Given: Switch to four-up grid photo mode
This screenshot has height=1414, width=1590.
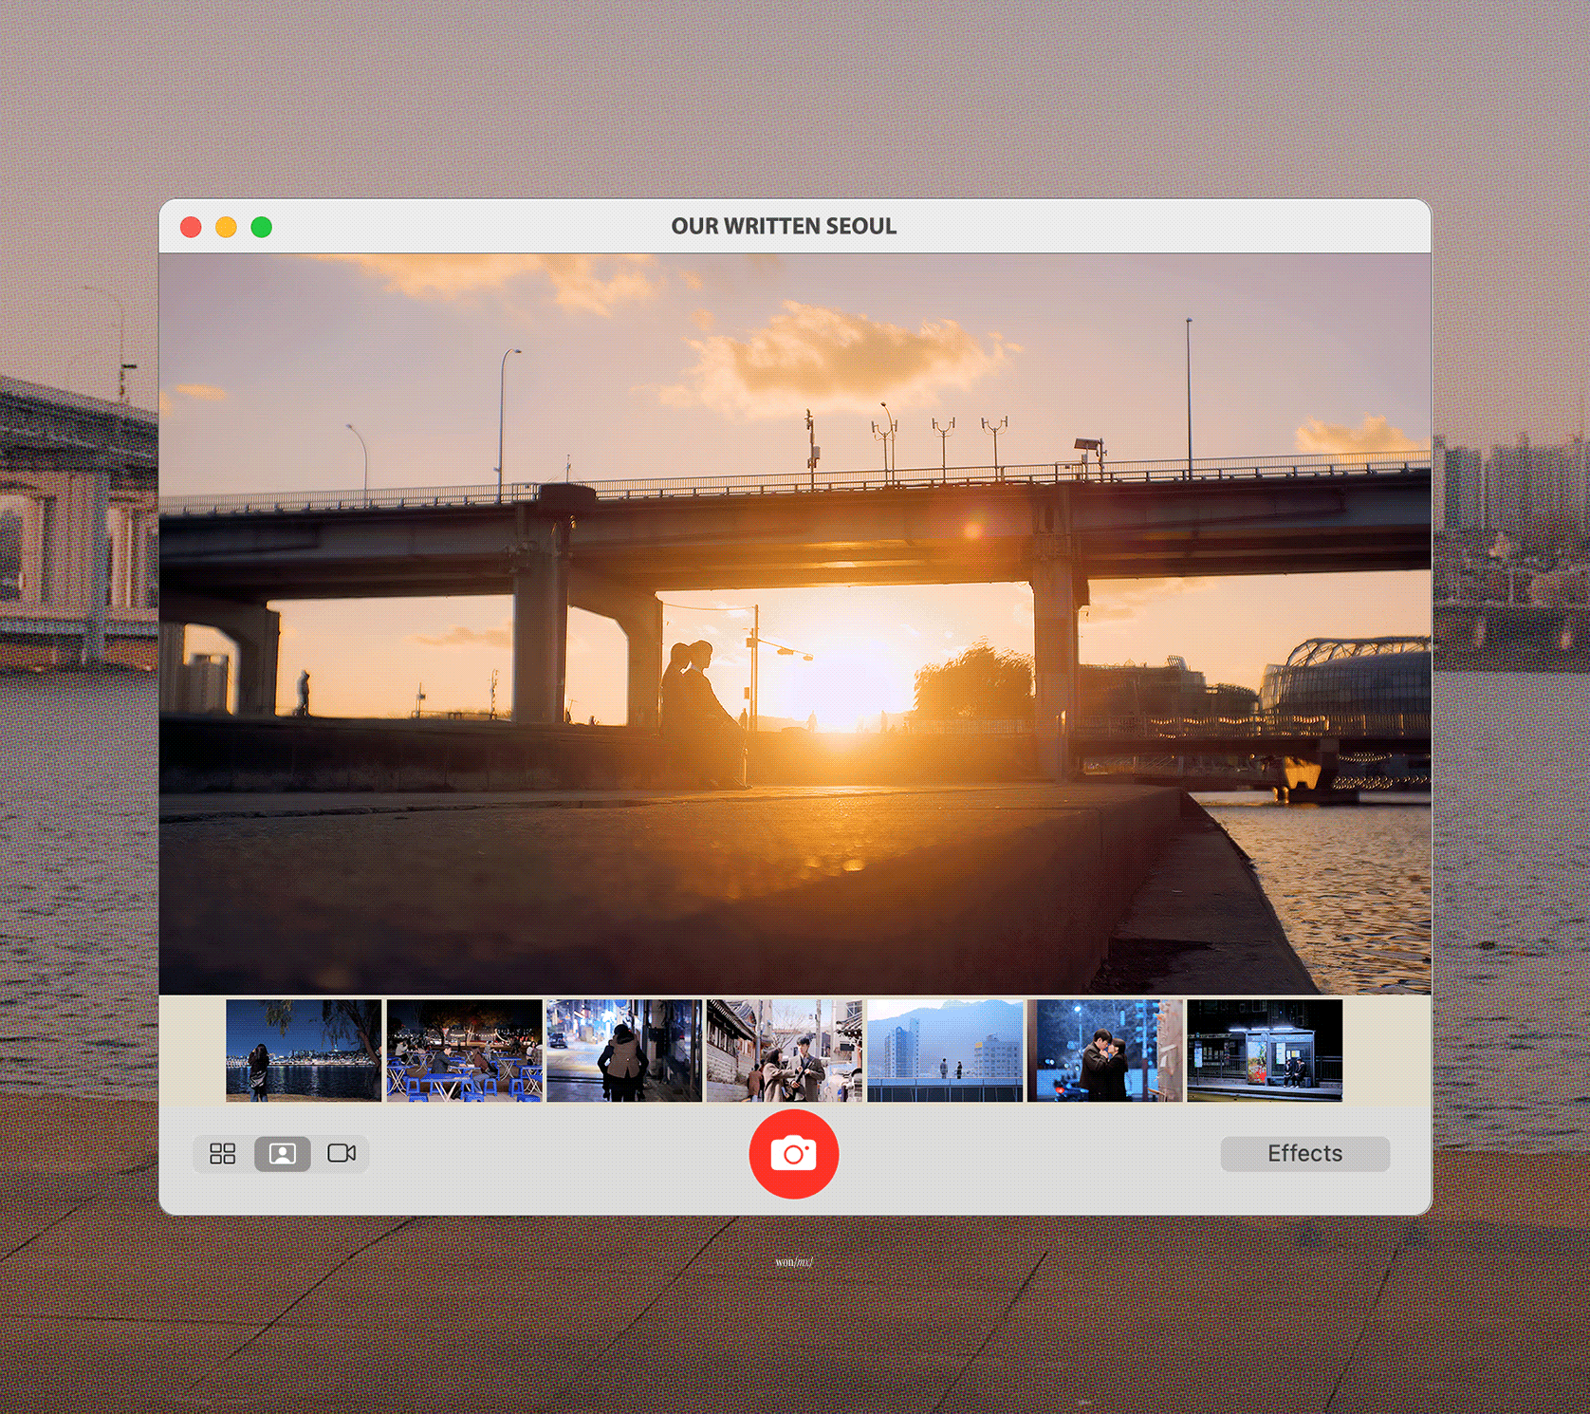Looking at the screenshot, I should 222,1153.
